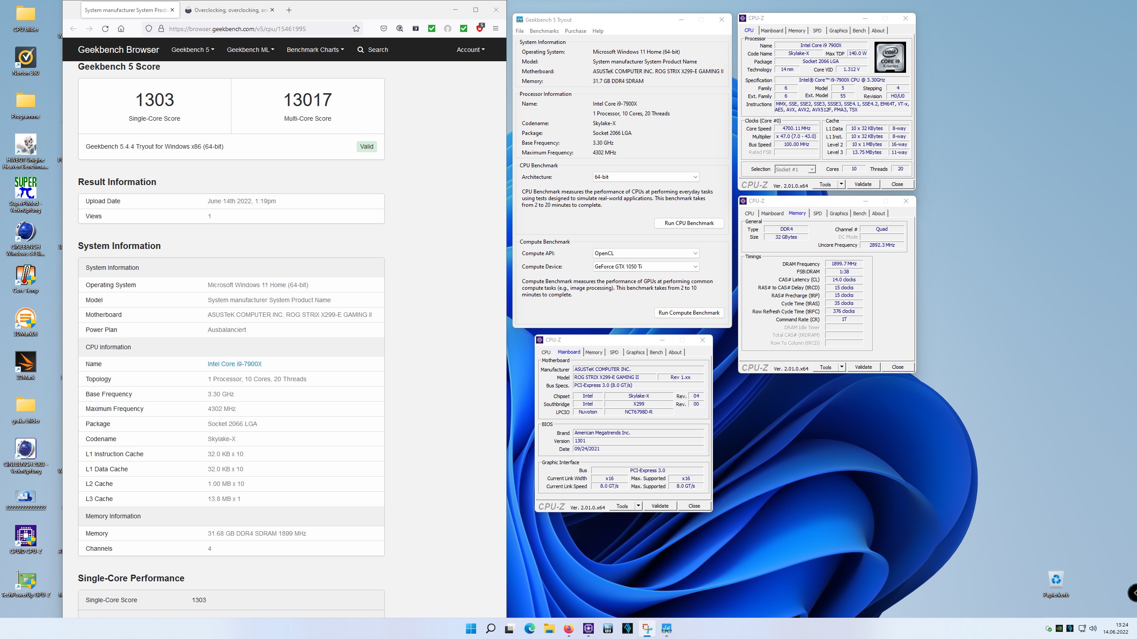Open the Intel Core i9-7900X link

[235, 364]
